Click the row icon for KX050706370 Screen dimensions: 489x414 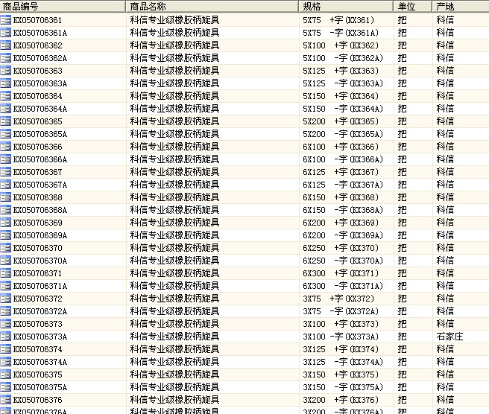tap(6, 248)
